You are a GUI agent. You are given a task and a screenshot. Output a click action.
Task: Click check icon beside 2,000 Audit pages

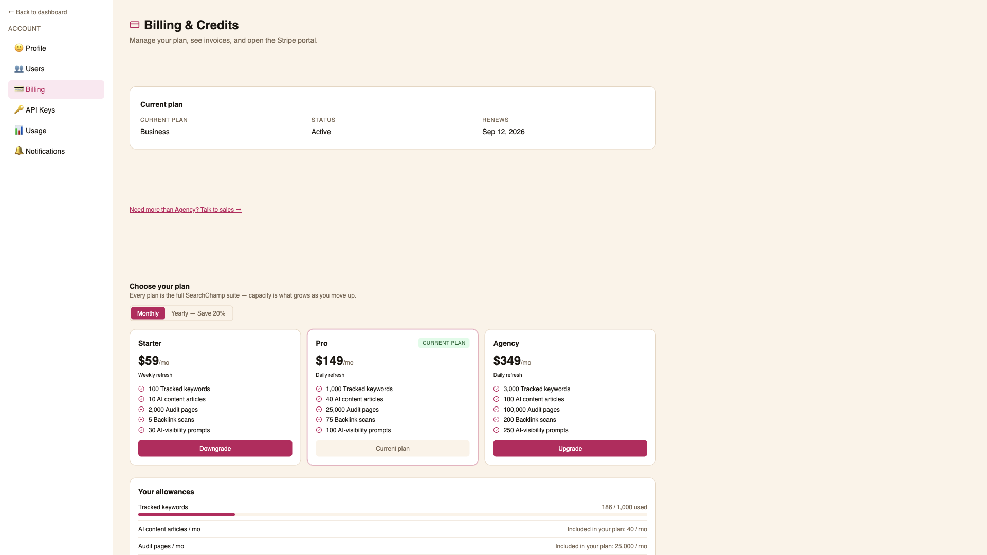point(141,410)
